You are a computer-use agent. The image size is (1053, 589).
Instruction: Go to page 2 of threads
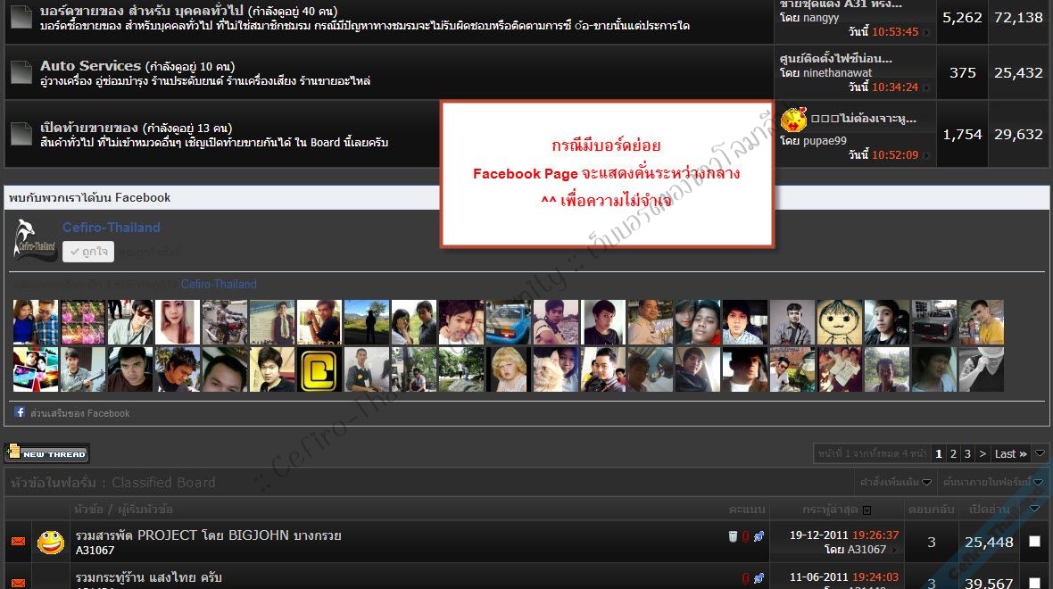tap(953, 453)
